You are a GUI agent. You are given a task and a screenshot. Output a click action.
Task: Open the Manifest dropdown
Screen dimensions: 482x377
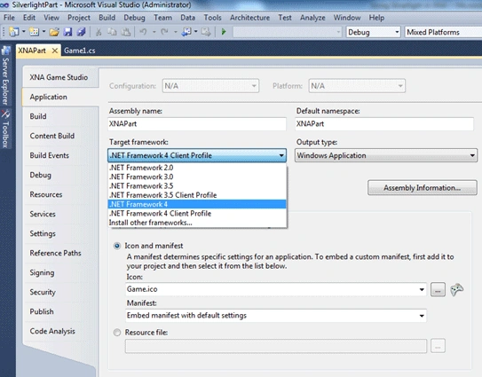click(x=276, y=316)
